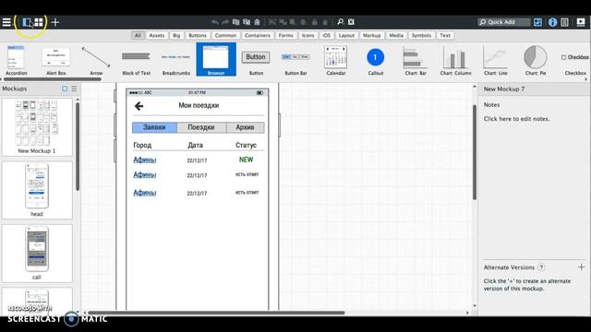Switch Mockups panel to single thumbnail view

(65, 89)
